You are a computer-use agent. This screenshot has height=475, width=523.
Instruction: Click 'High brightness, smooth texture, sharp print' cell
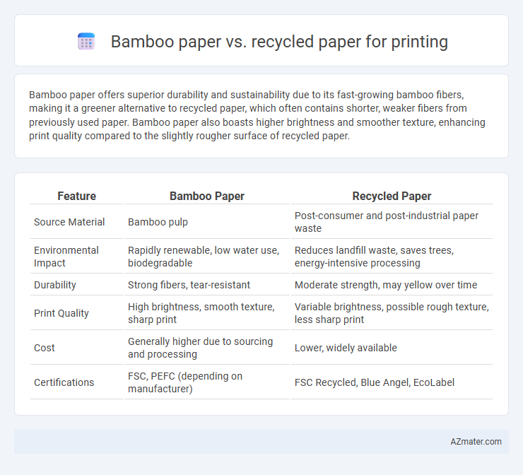coord(201,313)
